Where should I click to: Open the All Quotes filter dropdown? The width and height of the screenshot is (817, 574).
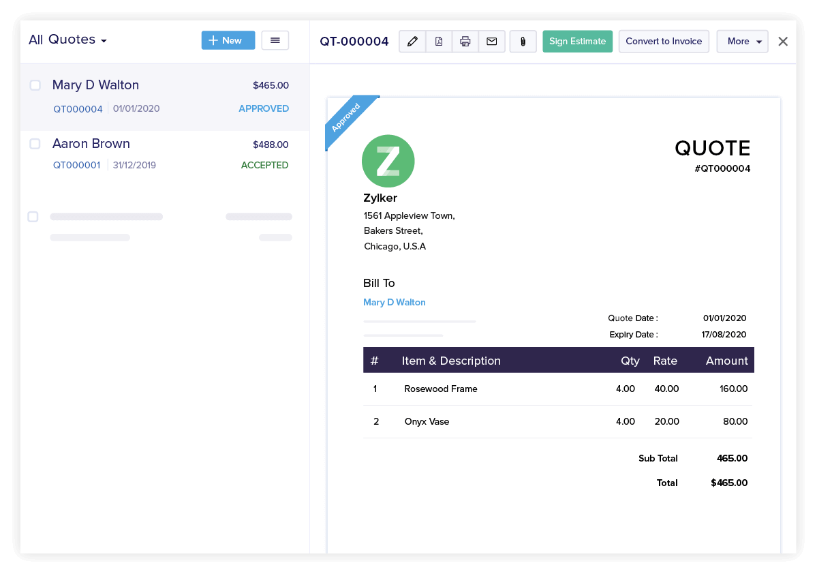(x=67, y=40)
